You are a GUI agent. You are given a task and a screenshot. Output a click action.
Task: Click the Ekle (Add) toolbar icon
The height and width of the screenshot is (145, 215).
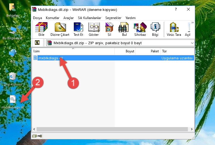pos(41,29)
